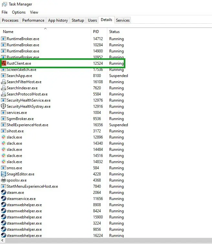Click the SearchApp.exe icon
The height and width of the screenshot is (244, 212).
(4, 75)
